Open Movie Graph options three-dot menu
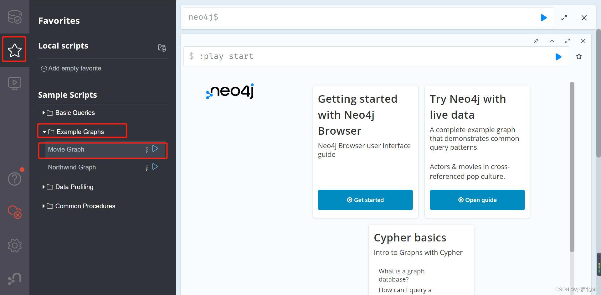 click(x=146, y=150)
